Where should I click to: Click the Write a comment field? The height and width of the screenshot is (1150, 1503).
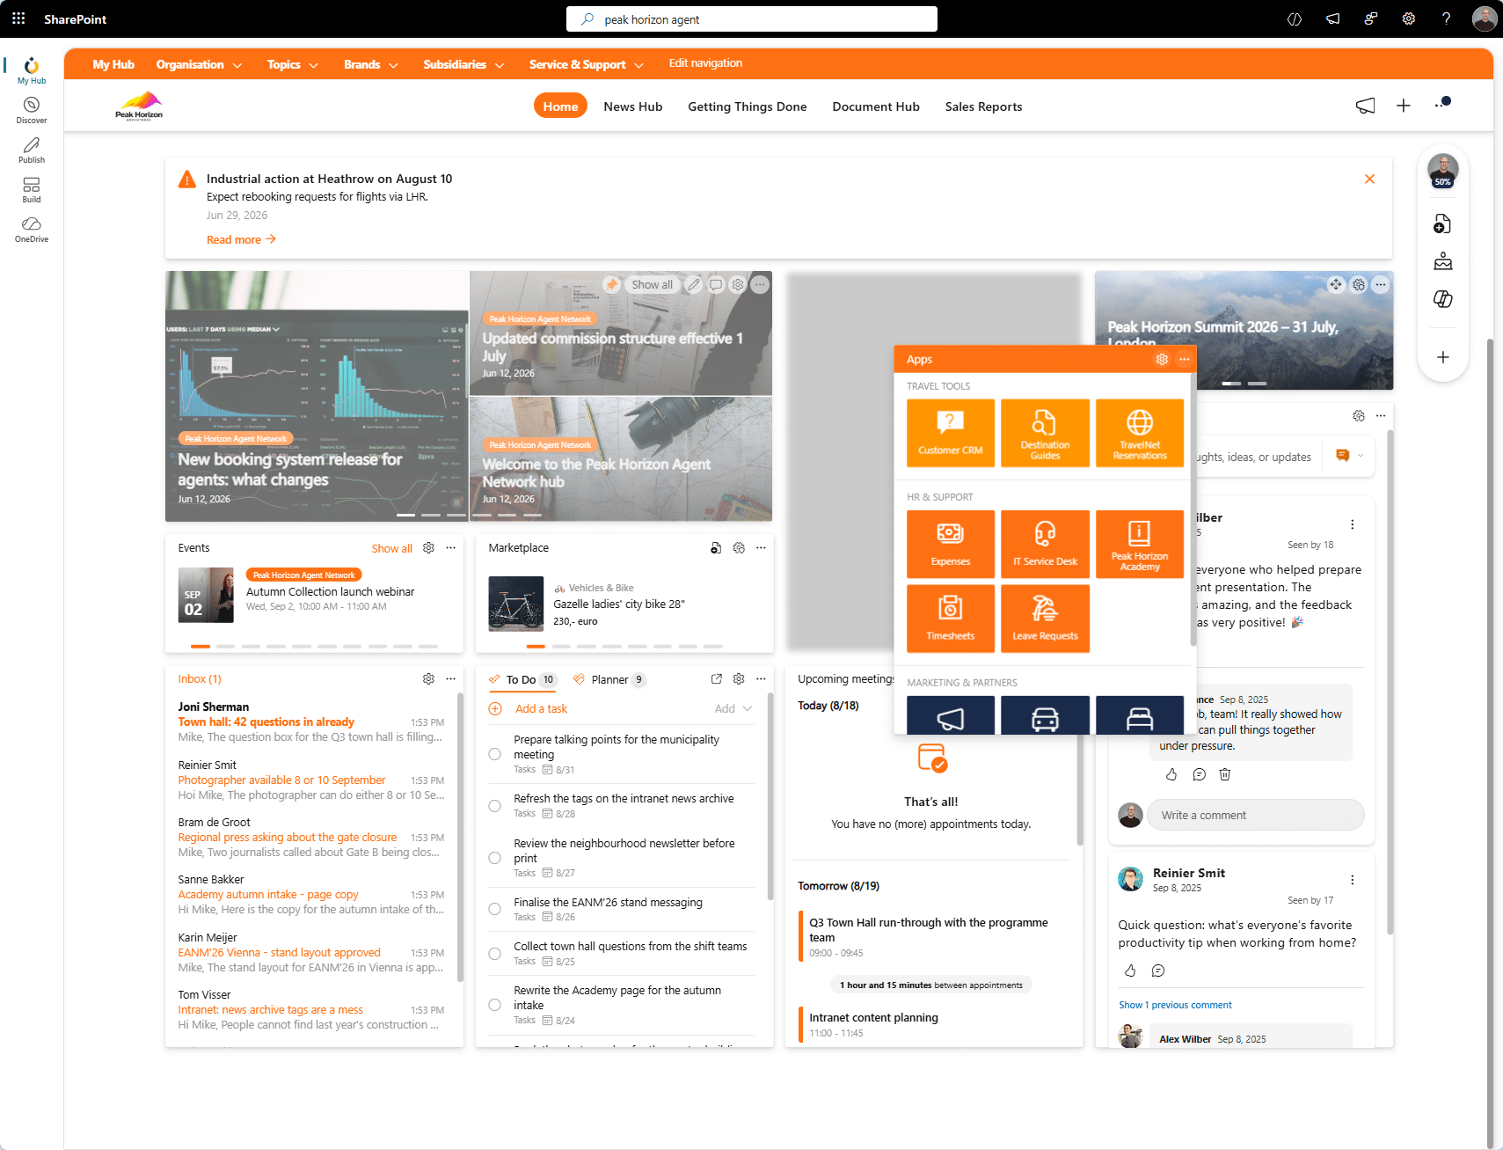pos(1255,815)
